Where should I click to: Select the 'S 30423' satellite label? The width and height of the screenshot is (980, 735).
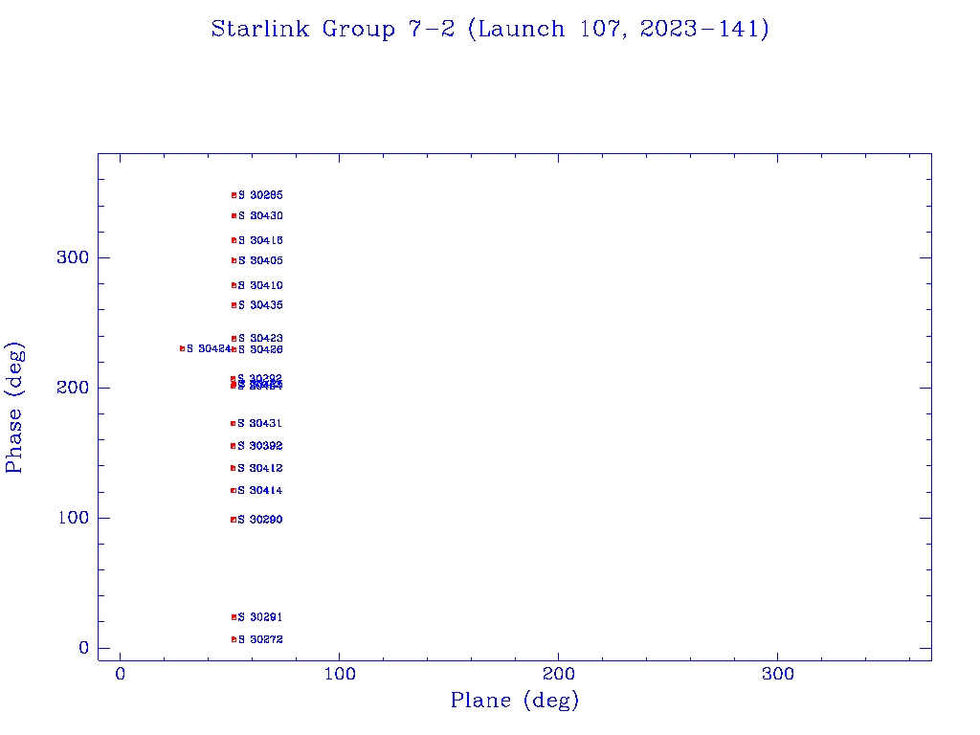(260, 338)
